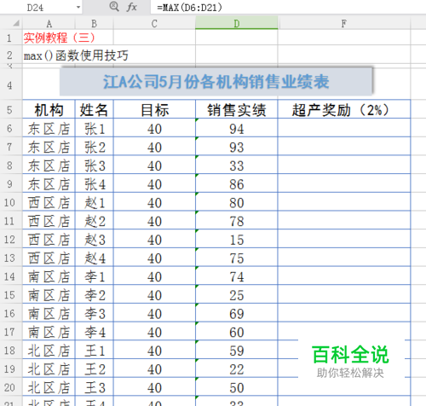Screen dimensions: 426x406
Task: Click the name cell 王2
Action: point(95,368)
